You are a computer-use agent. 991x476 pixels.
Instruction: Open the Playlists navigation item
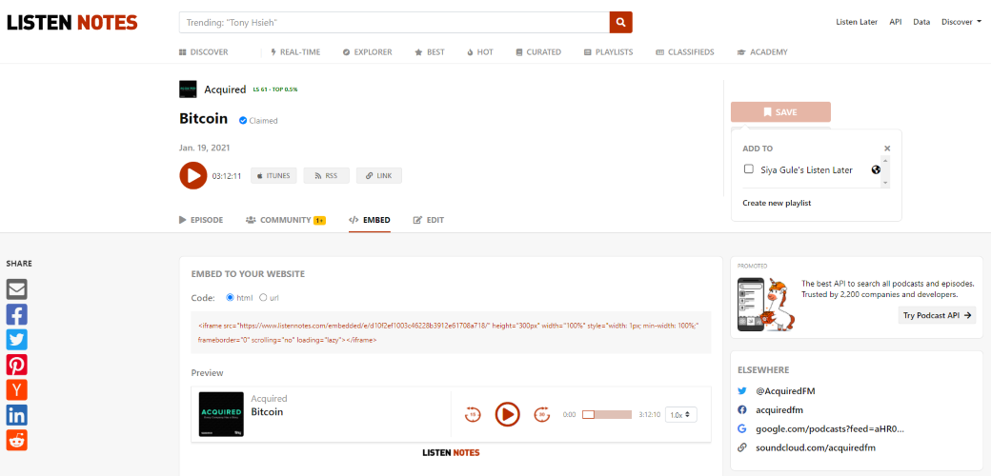(609, 52)
